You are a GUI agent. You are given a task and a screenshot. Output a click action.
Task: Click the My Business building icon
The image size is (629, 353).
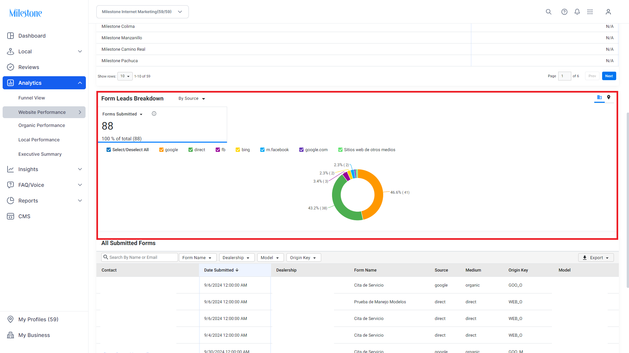pos(10,335)
